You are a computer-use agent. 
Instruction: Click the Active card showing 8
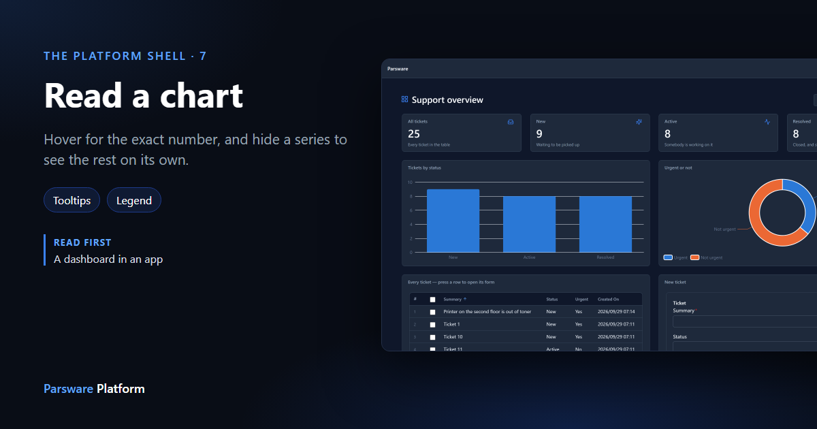point(718,133)
